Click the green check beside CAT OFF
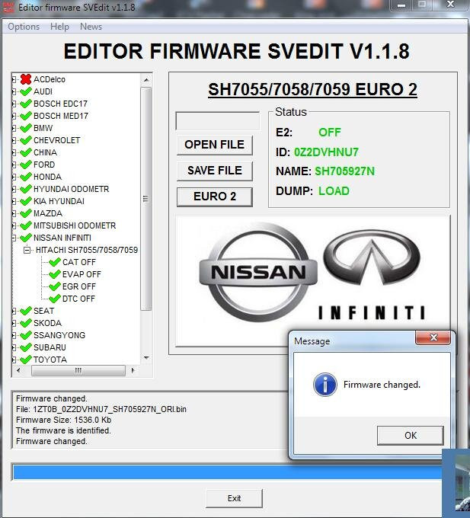 pyautogui.click(x=55, y=262)
